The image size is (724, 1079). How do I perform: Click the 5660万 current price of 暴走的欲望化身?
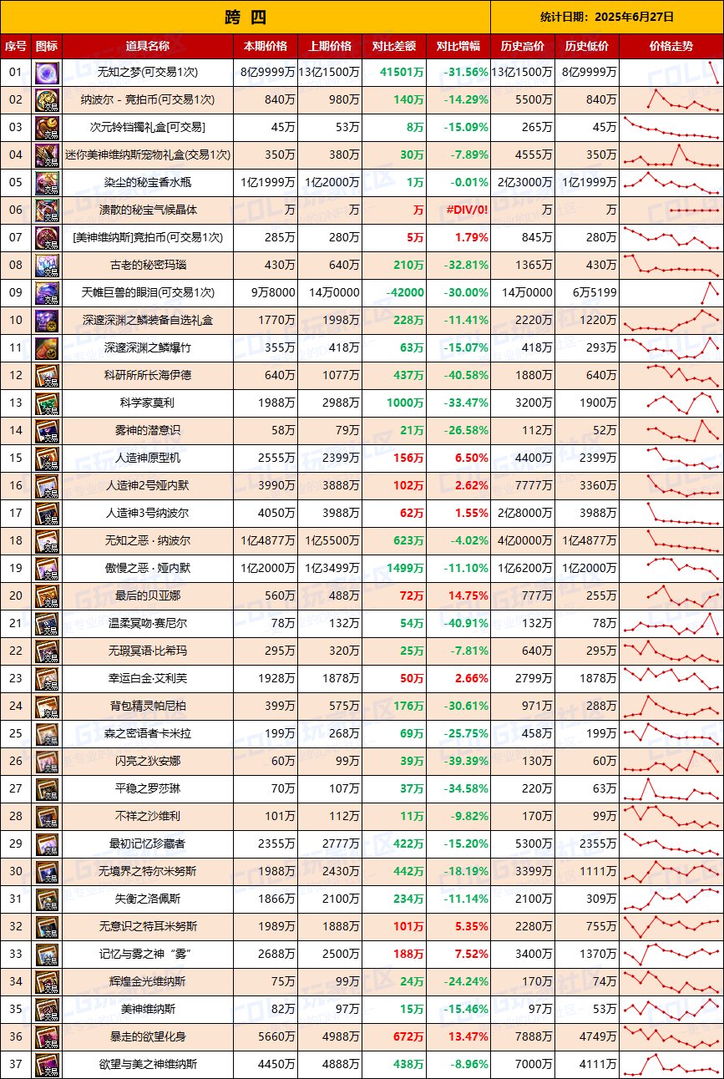click(x=276, y=1037)
